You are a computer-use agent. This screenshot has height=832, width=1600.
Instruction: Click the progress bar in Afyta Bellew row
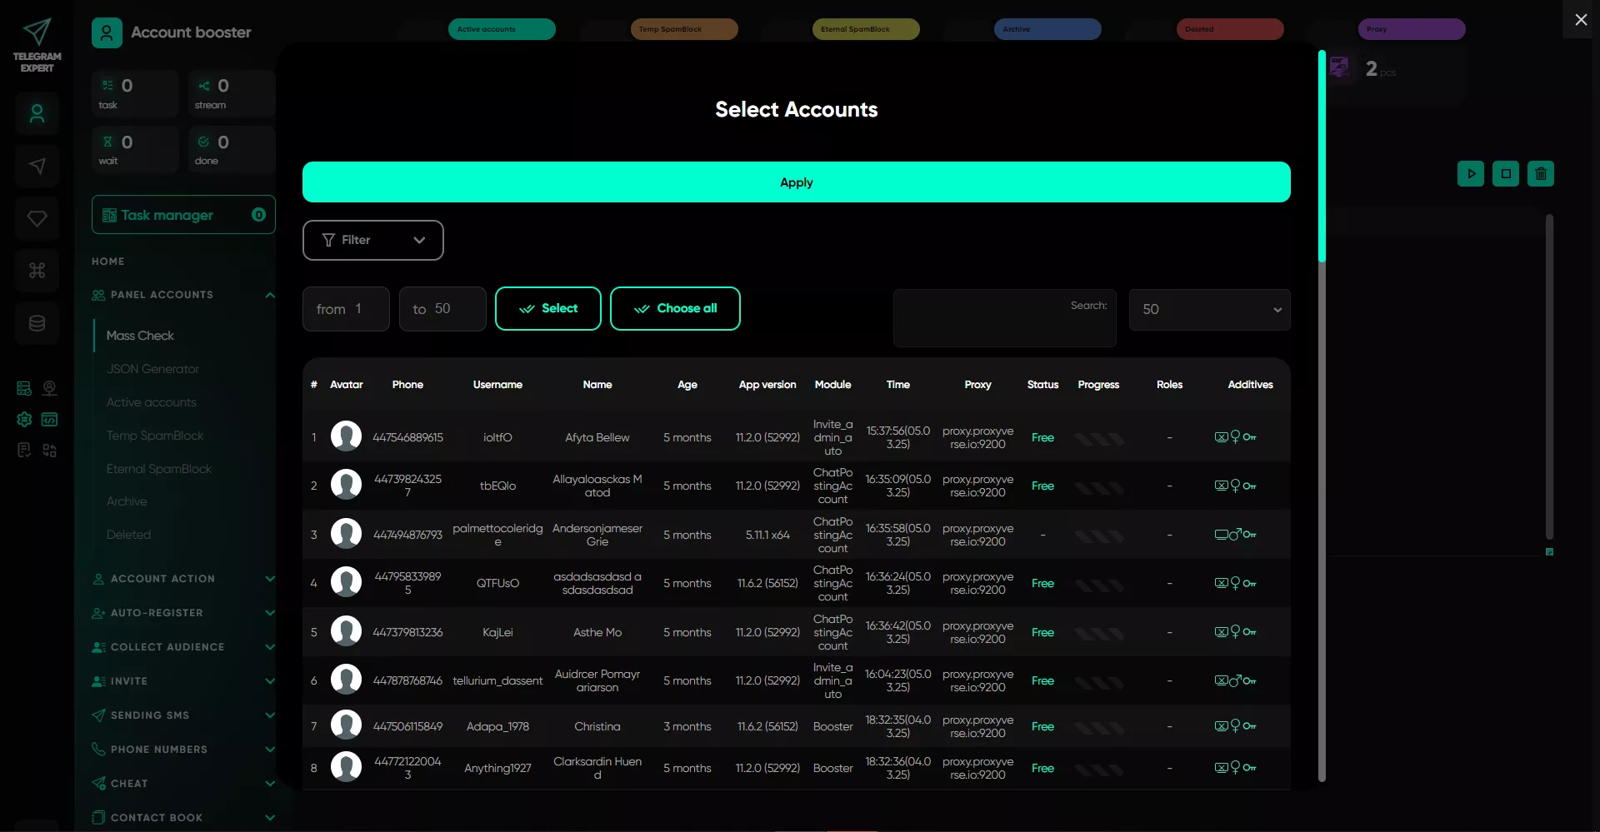[1098, 438]
